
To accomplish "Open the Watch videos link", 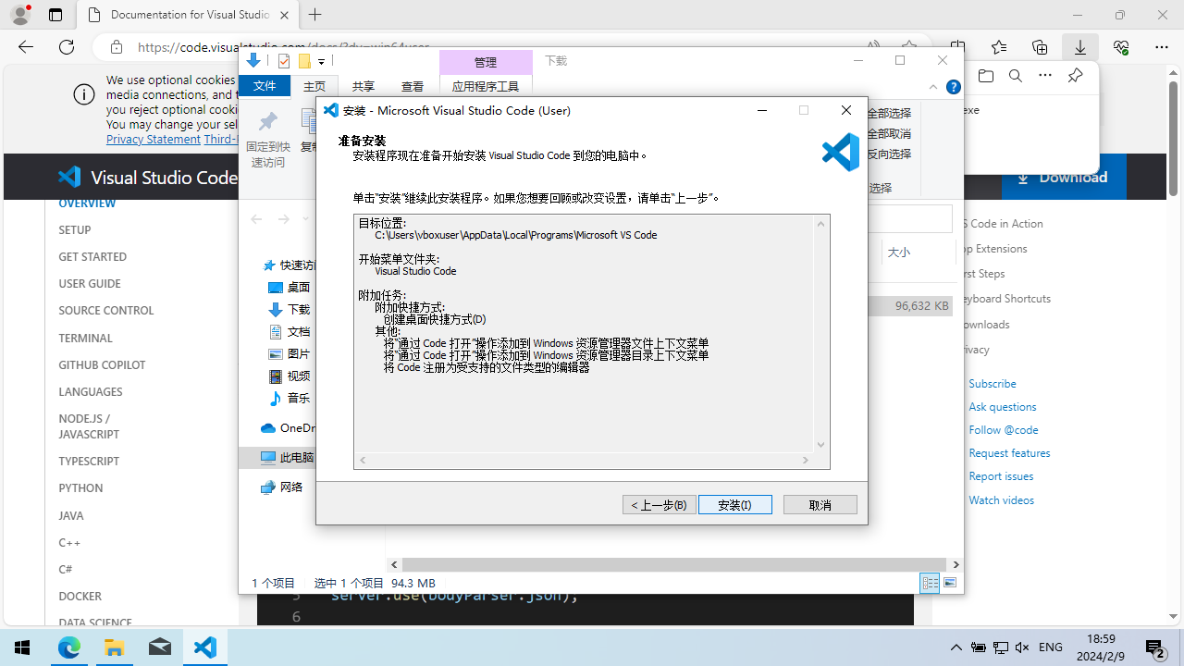I will click(x=1001, y=499).
